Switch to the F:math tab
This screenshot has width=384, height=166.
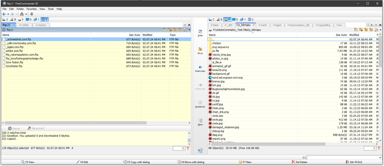[262, 25]
